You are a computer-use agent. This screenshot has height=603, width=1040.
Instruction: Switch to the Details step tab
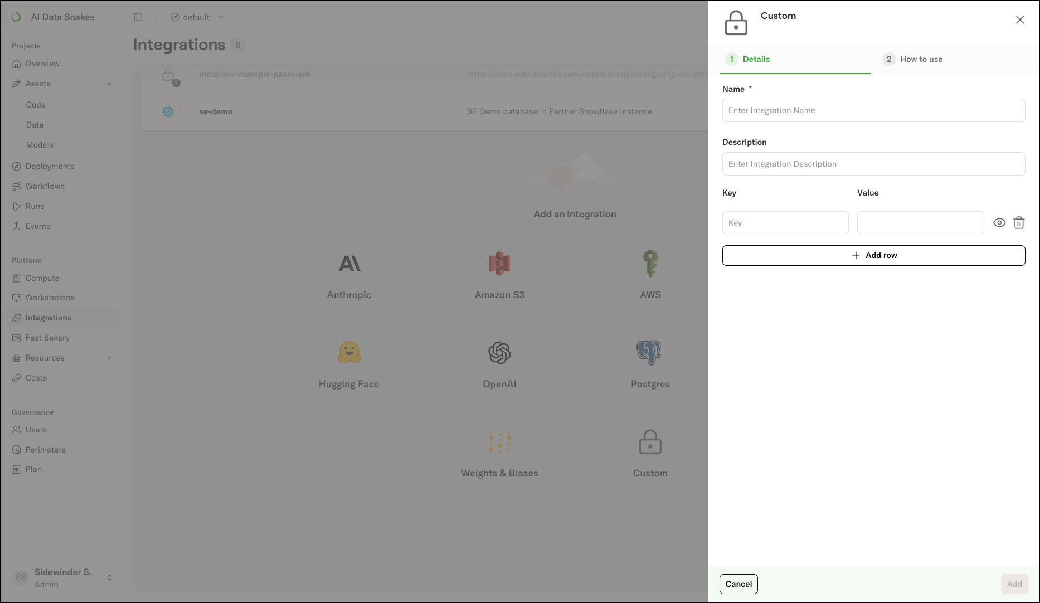tap(795, 59)
